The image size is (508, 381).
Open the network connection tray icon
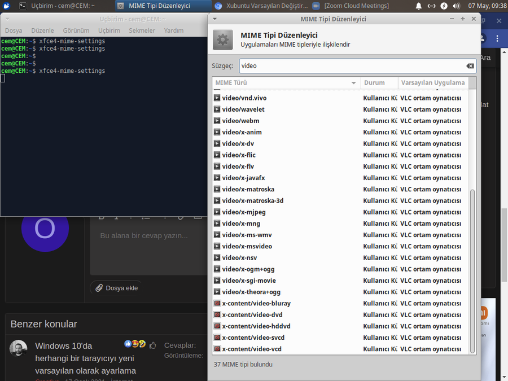[432, 6]
